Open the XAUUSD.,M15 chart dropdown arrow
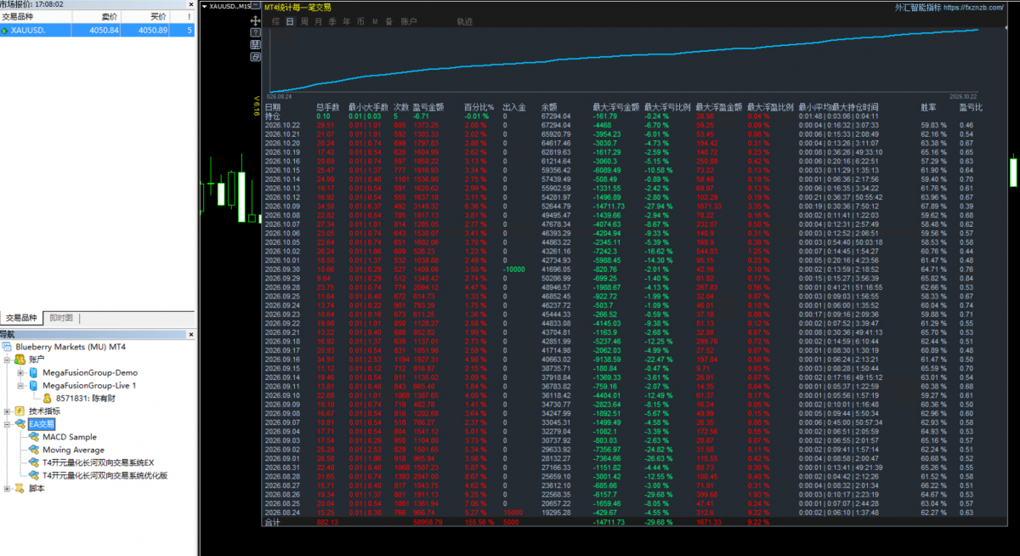 204,6
